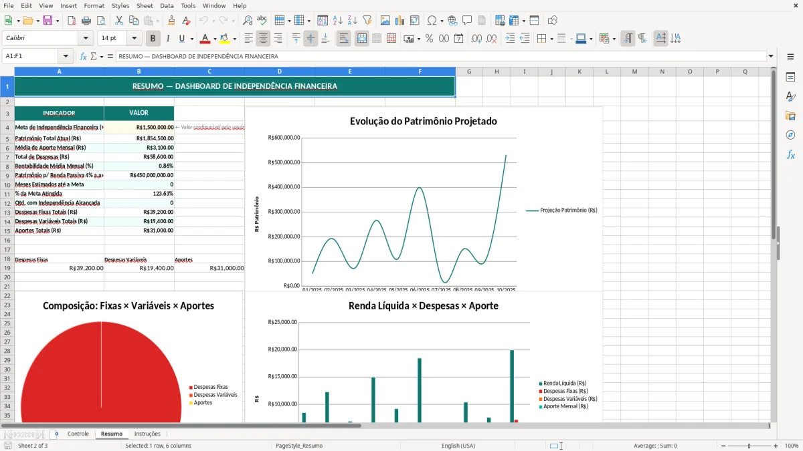Open Find & Replace
Screen dimensions: 803x451
pyautogui.click(x=248, y=21)
